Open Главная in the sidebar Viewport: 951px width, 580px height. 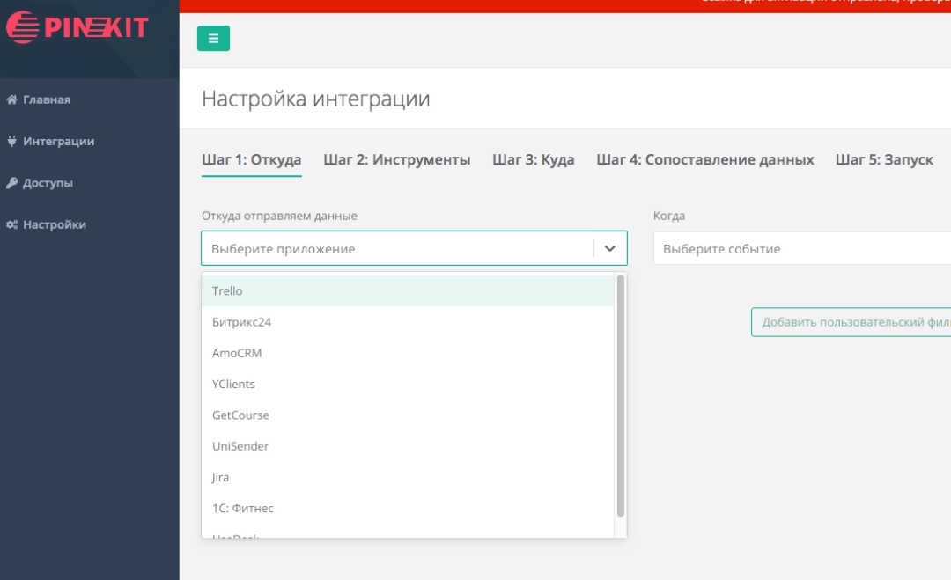click(x=46, y=99)
